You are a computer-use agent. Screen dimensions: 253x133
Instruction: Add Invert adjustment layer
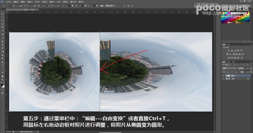tap(229, 58)
